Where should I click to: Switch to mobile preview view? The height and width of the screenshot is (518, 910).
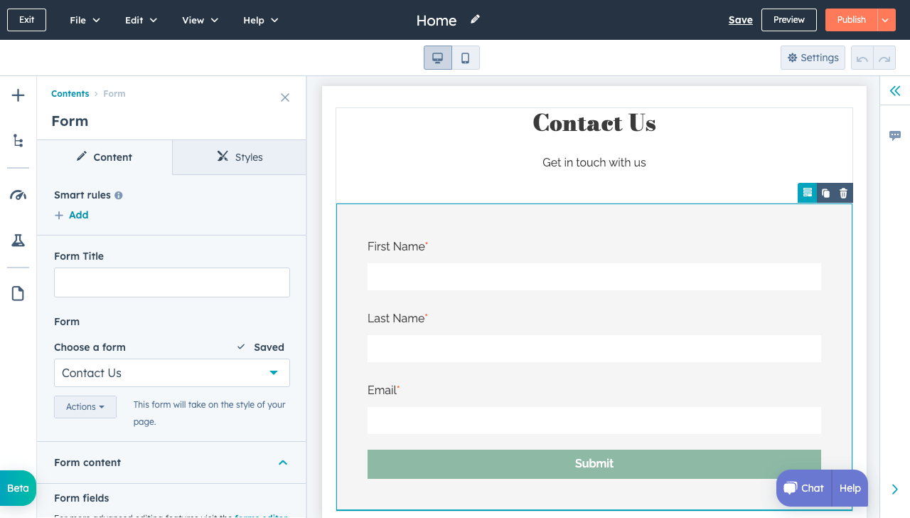(465, 58)
